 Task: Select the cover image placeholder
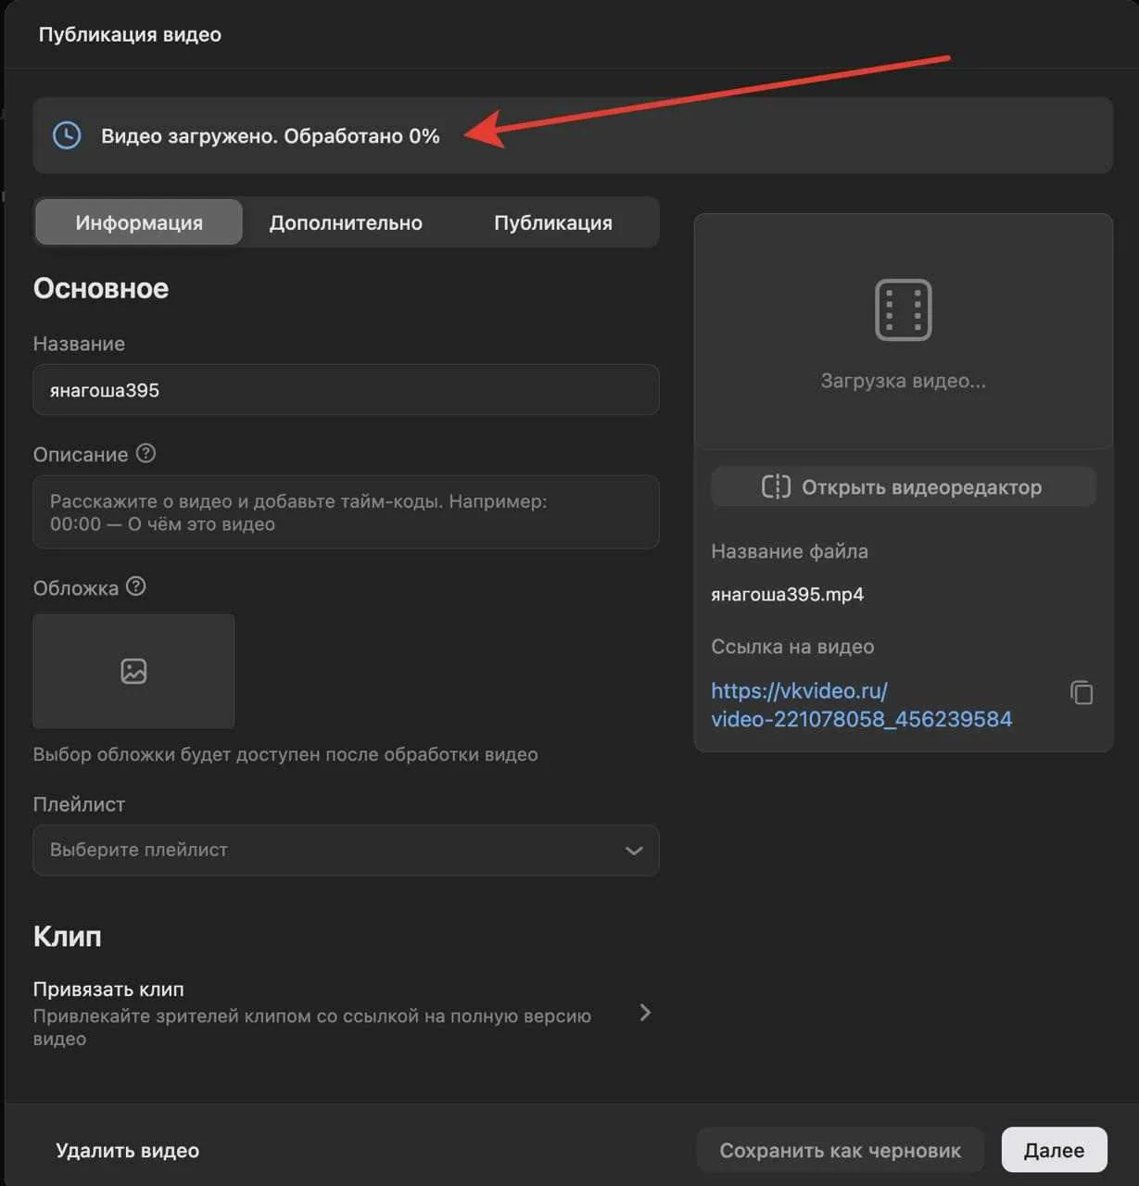click(133, 671)
